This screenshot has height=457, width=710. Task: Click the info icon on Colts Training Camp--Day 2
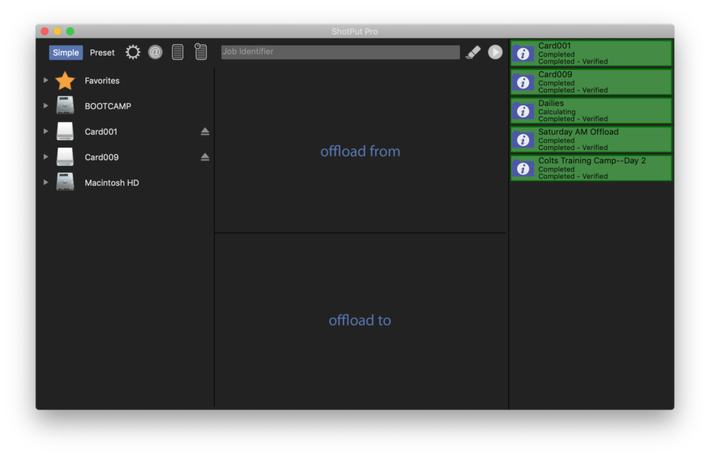point(523,168)
